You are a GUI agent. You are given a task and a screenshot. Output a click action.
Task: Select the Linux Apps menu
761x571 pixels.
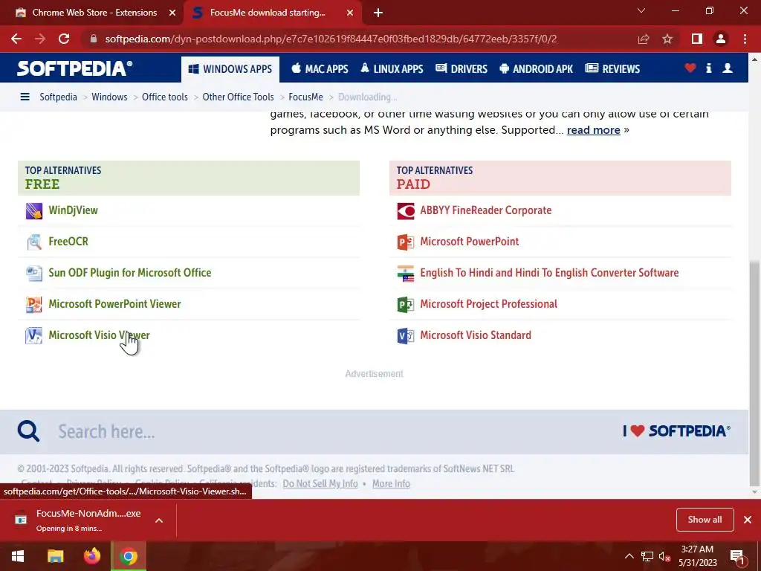click(x=392, y=69)
